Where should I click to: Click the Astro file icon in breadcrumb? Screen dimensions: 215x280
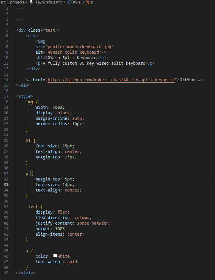pyautogui.click(x=31, y=2)
